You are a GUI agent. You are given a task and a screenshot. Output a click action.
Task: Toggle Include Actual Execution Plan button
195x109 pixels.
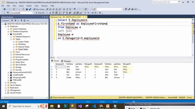tap(64, 13)
